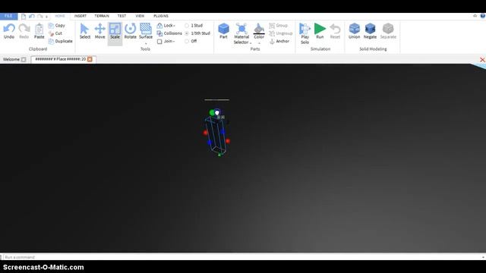This screenshot has width=486, height=273.
Task: Open the FILE menu
Action: coord(8,16)
